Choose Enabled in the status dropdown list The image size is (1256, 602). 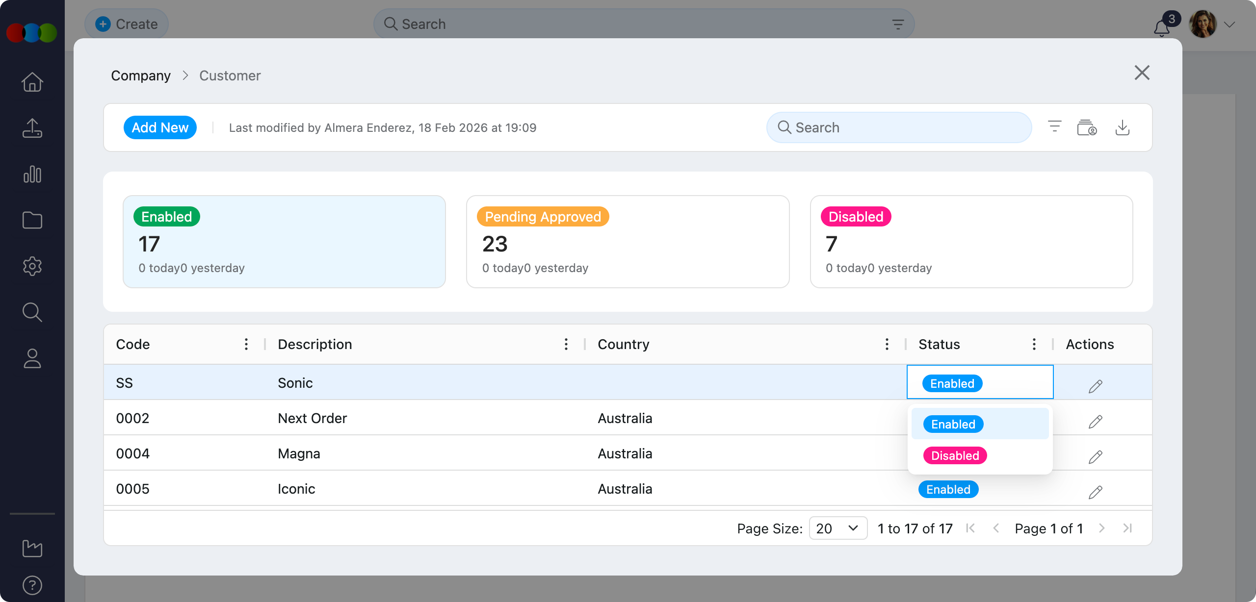(953, 424)
